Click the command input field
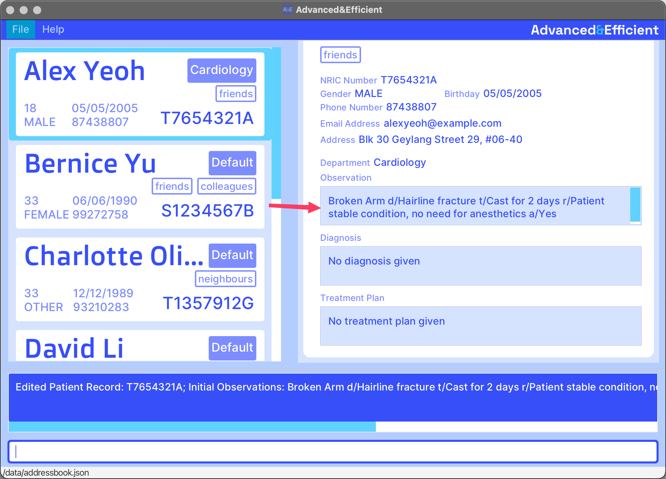The image size is (666, 479). (333, 452)
